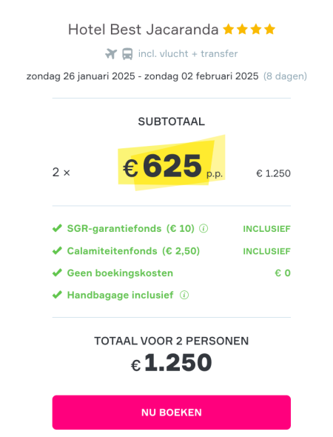Click the Geen boekingskosten checkmark
Image resolution: width=333 pixels, height=437 pixels.
point(57,273)
